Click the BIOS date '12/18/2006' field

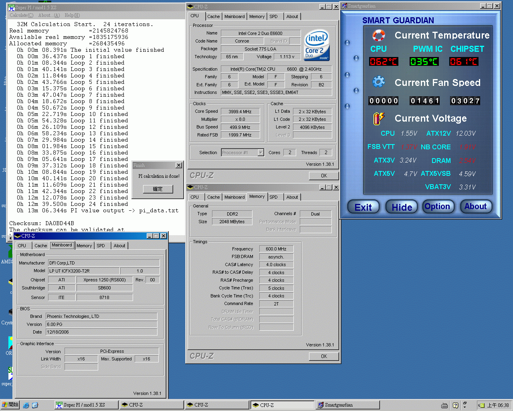click(101, 332)
